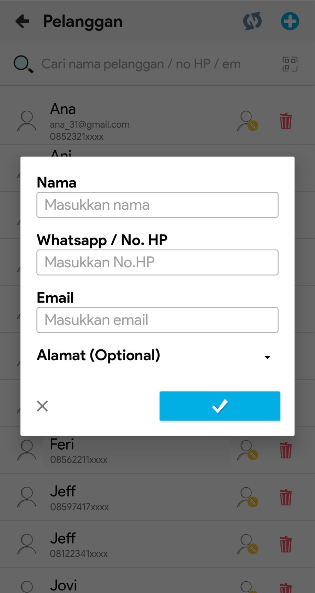Edit the first Jeff 08597417xxxx customer
Screen dimensions: 315x593
[x=248, y=497]
